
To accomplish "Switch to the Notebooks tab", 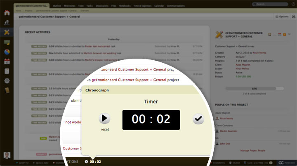I will 125,6.
